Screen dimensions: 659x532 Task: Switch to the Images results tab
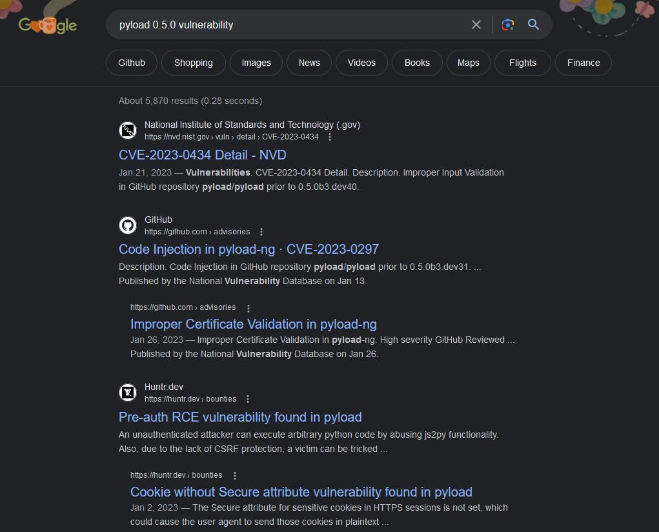(256, 63)
